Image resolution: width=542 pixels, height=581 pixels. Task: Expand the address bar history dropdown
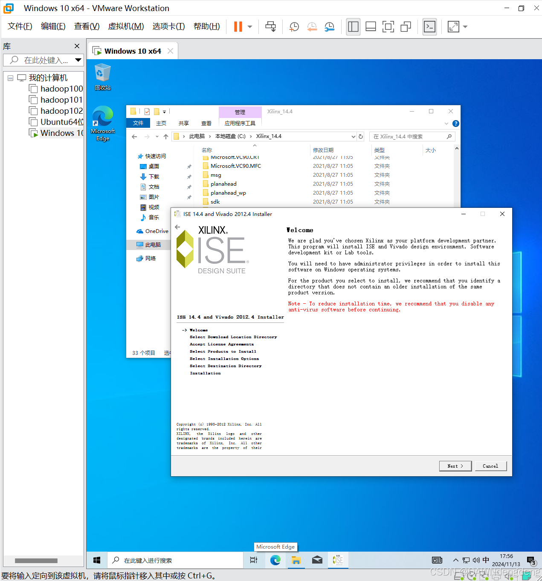(x=353, y=136)
